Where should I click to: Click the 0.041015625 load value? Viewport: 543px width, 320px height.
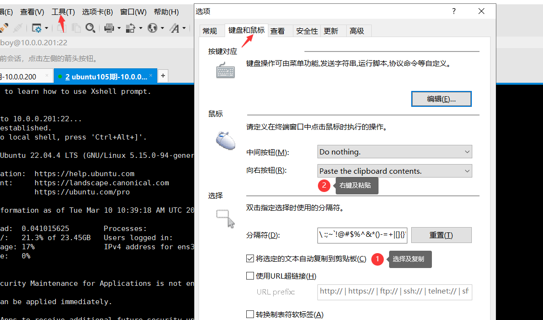45,229
